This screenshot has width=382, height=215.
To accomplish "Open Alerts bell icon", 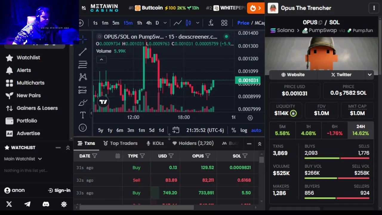I will (x=10, y=70).
